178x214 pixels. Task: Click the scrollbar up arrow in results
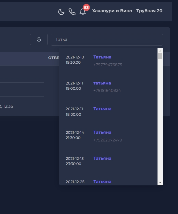[160, 51]
